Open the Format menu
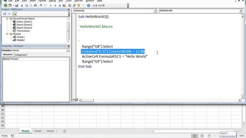This screenshot has height=138, width=246. point(42,1)
